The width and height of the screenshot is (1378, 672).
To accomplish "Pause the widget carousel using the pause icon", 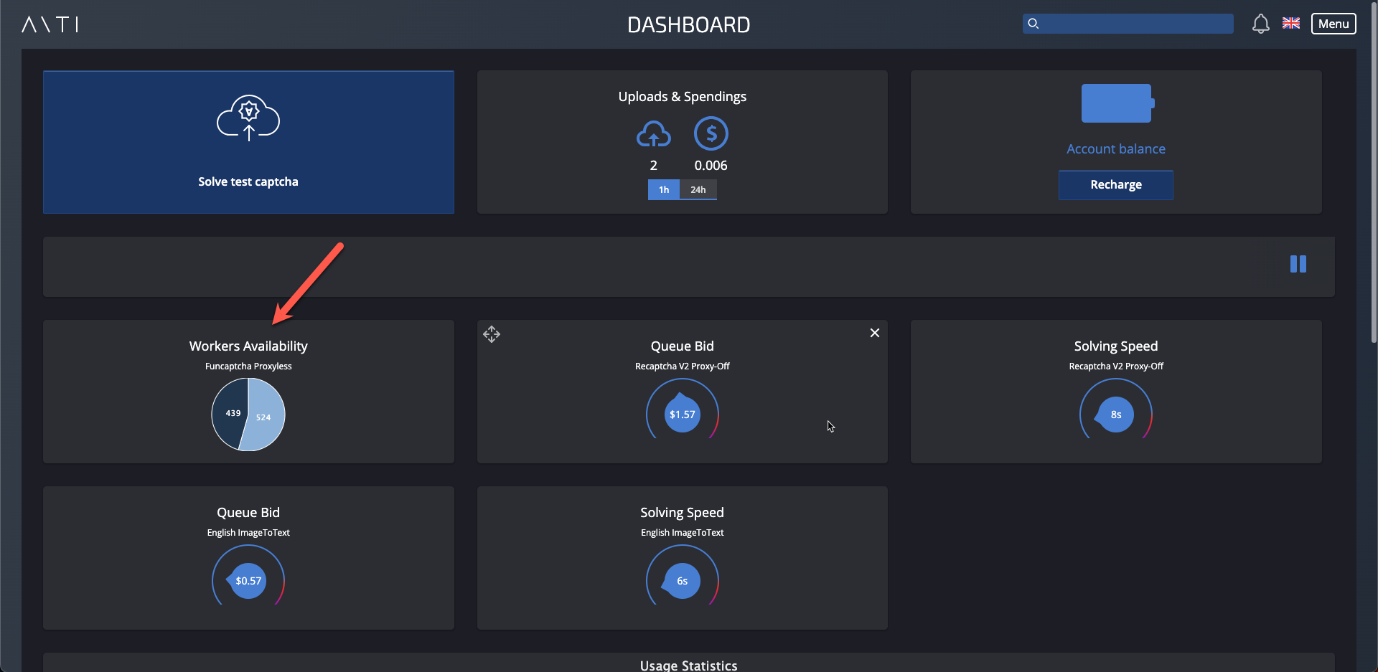I will pos(1298,264).
